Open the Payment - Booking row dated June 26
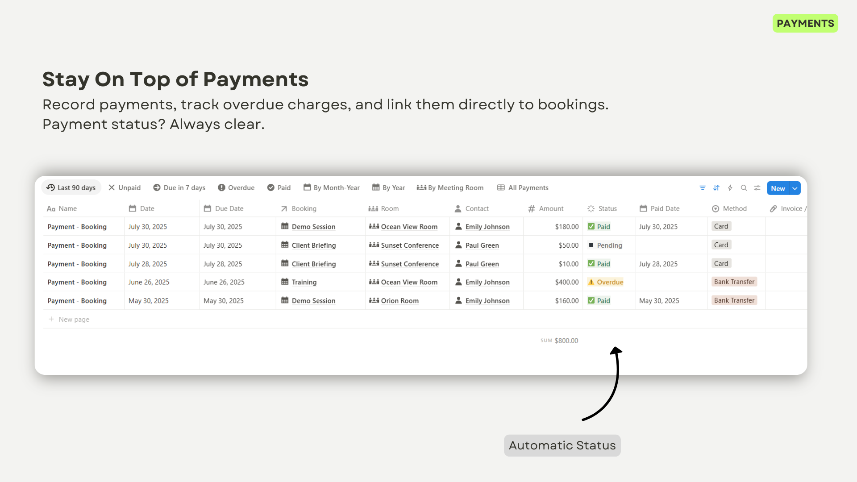 [x=77, y=282]
